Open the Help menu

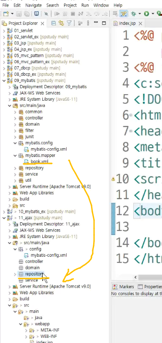(x=118, y=5)
